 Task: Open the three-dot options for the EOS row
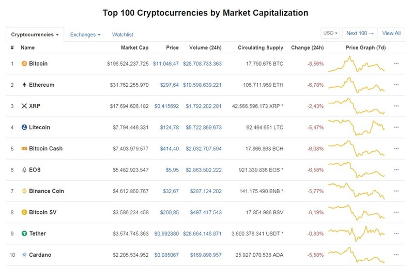click(396, 170)
